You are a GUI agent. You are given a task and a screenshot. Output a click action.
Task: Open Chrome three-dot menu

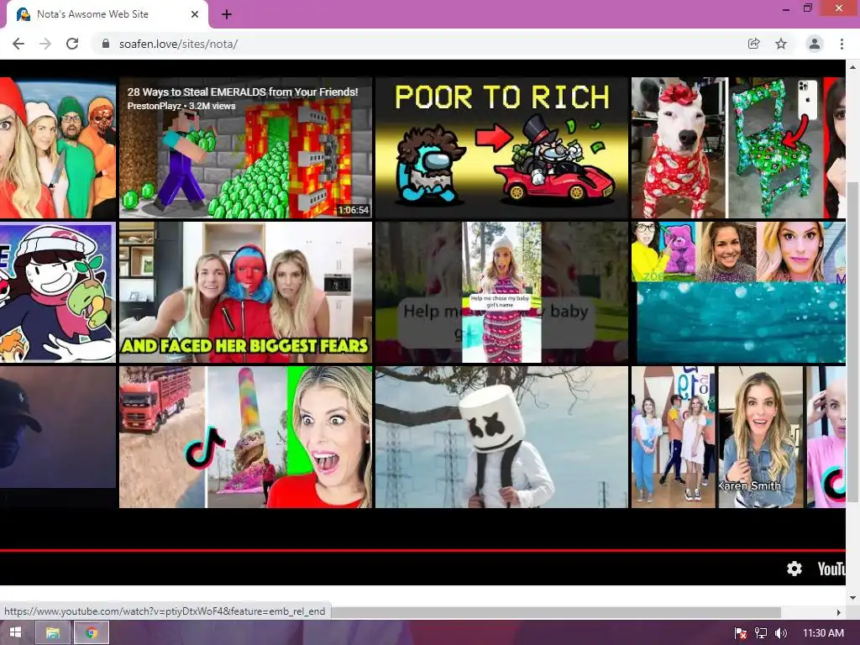pos(842,44)
